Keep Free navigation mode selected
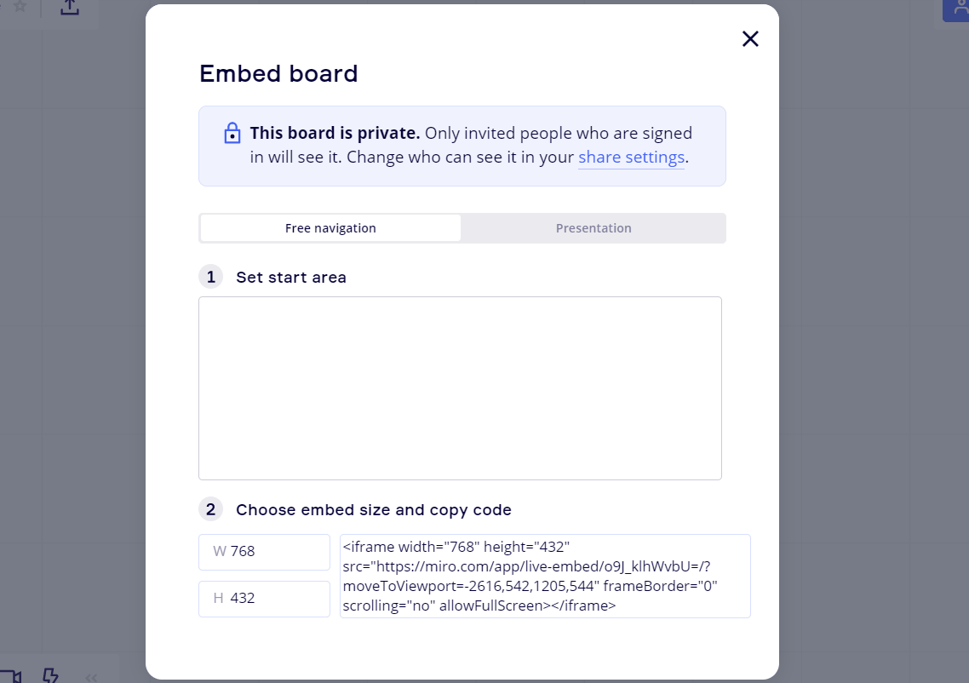Screen dimensions: 969x683 pos(330,227)
